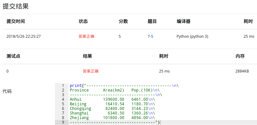The image size is (257, 125).
Task: Click the Zhejiang text on code line 8
Action: pos(79,118)
